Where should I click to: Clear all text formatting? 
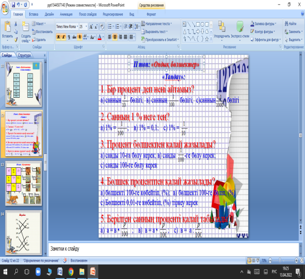(x=102, y=27)
